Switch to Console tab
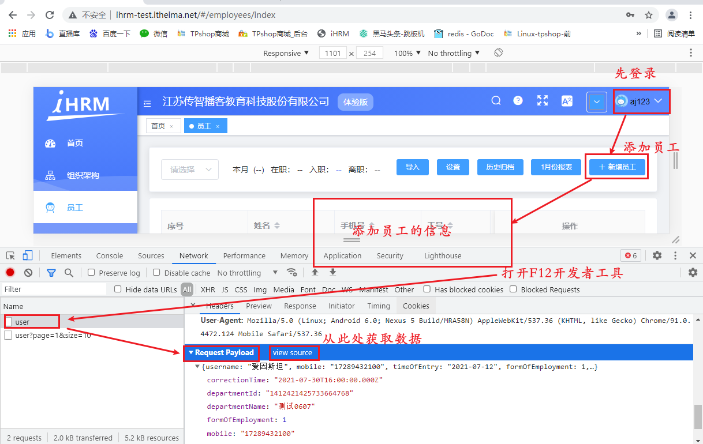 coord(110,255)
